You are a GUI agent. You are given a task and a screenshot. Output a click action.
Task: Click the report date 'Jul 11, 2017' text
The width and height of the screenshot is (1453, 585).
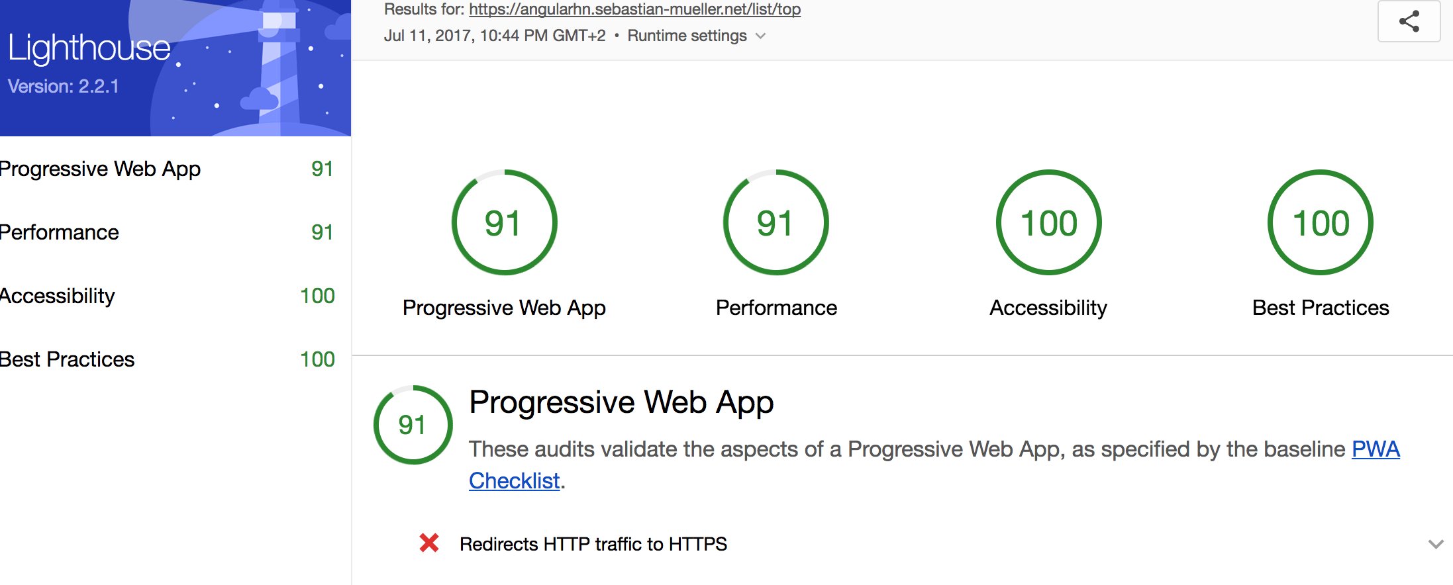coord(495,36)
